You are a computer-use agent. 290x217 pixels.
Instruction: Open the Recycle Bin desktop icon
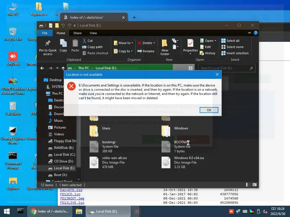pyautogui.click(x=13, y=34)
